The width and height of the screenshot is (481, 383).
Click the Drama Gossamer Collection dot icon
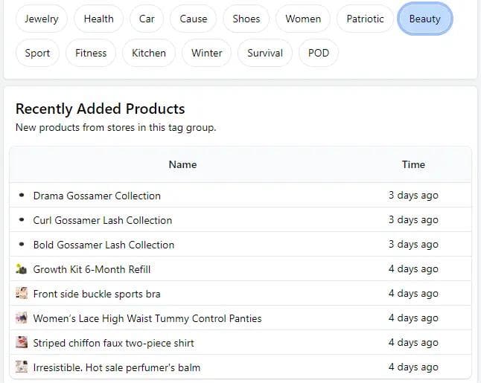(x=22, y=196)
